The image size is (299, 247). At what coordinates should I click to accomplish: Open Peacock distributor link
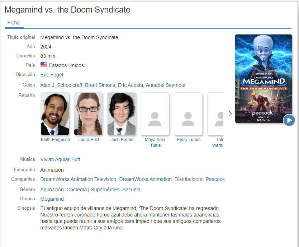click(215, 179)
